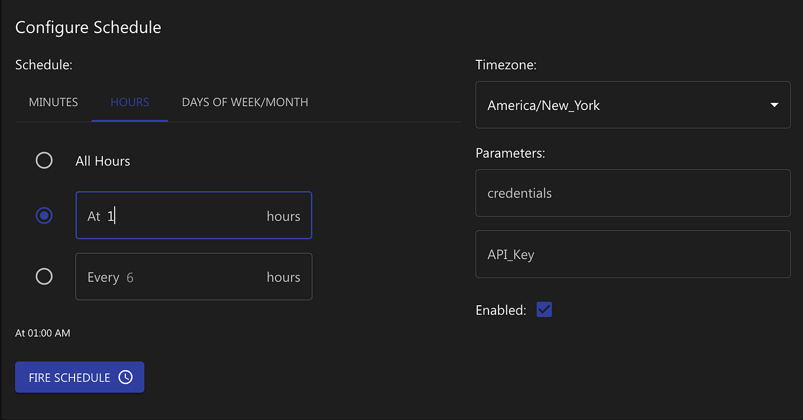This screenshot has height=420, width=803.
Task: Select the All Hours radio button
Action: point(44,160)
